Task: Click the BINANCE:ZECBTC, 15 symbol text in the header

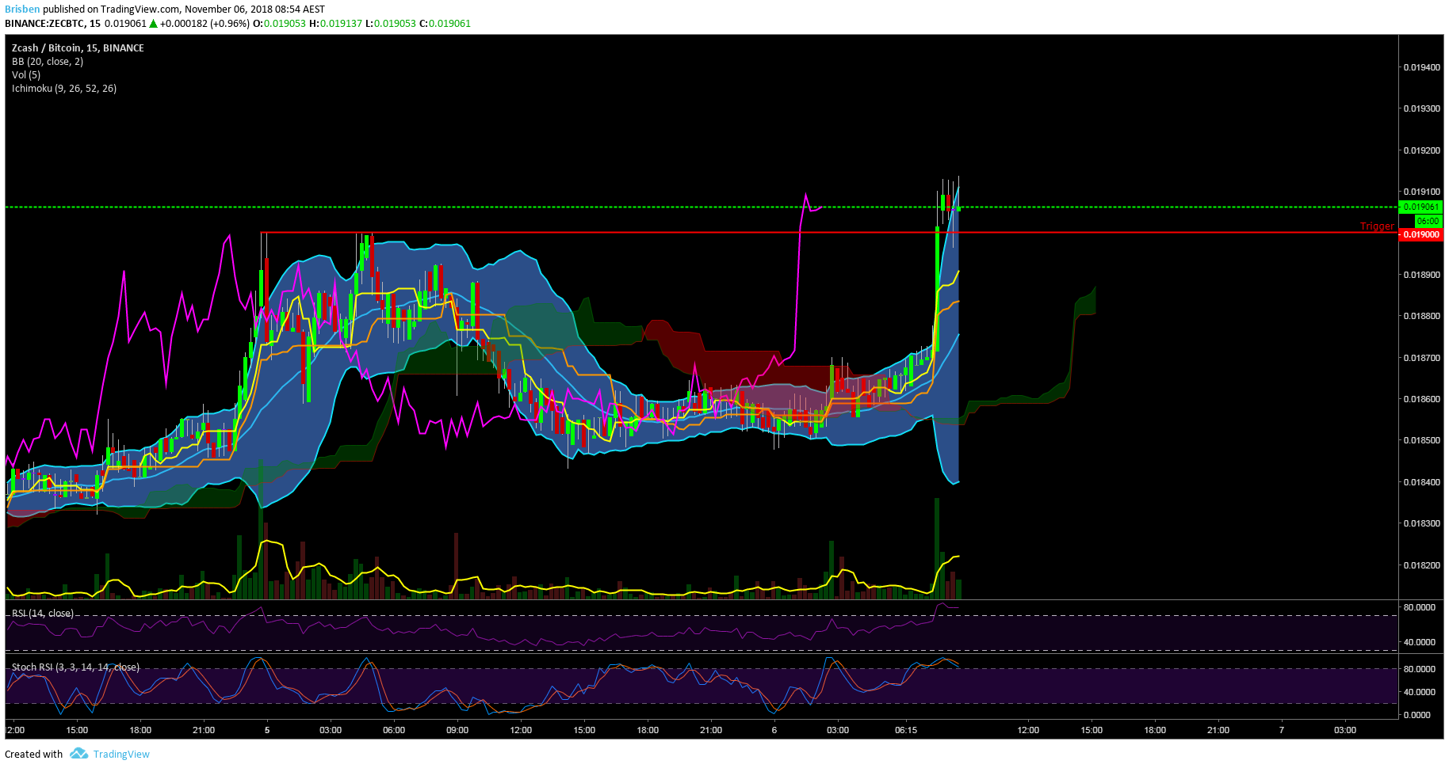Action: click(52, 24)
